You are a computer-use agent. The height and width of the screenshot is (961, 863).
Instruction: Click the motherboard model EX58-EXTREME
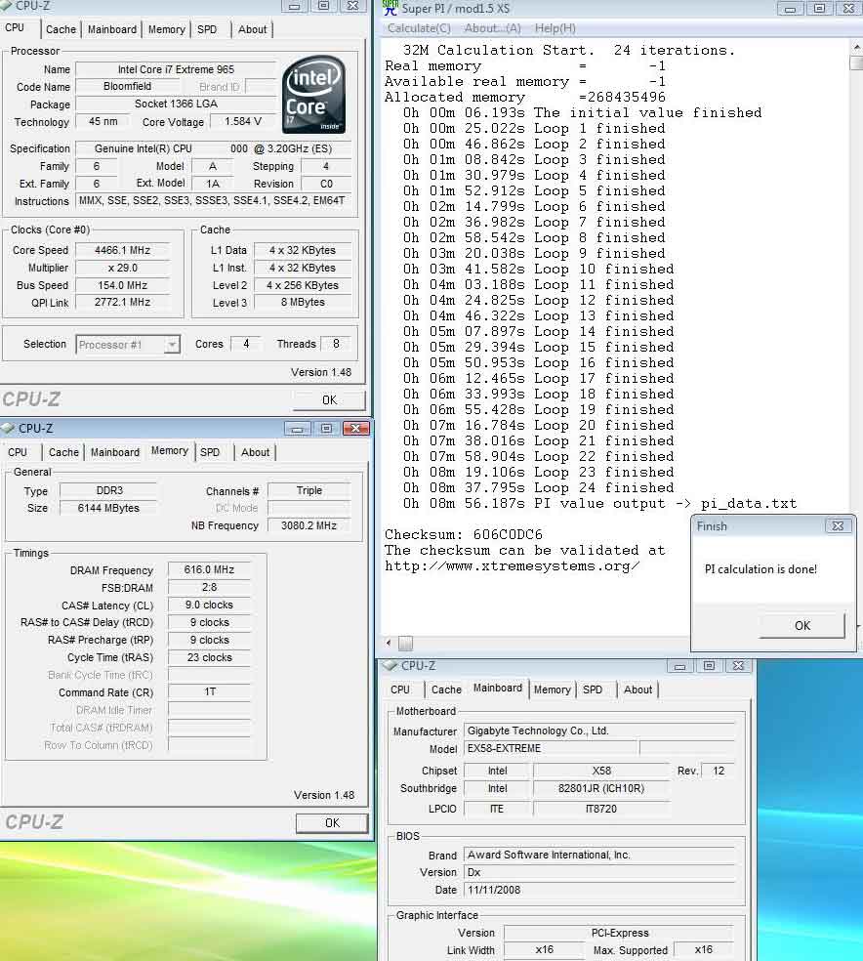coord(551,748)
